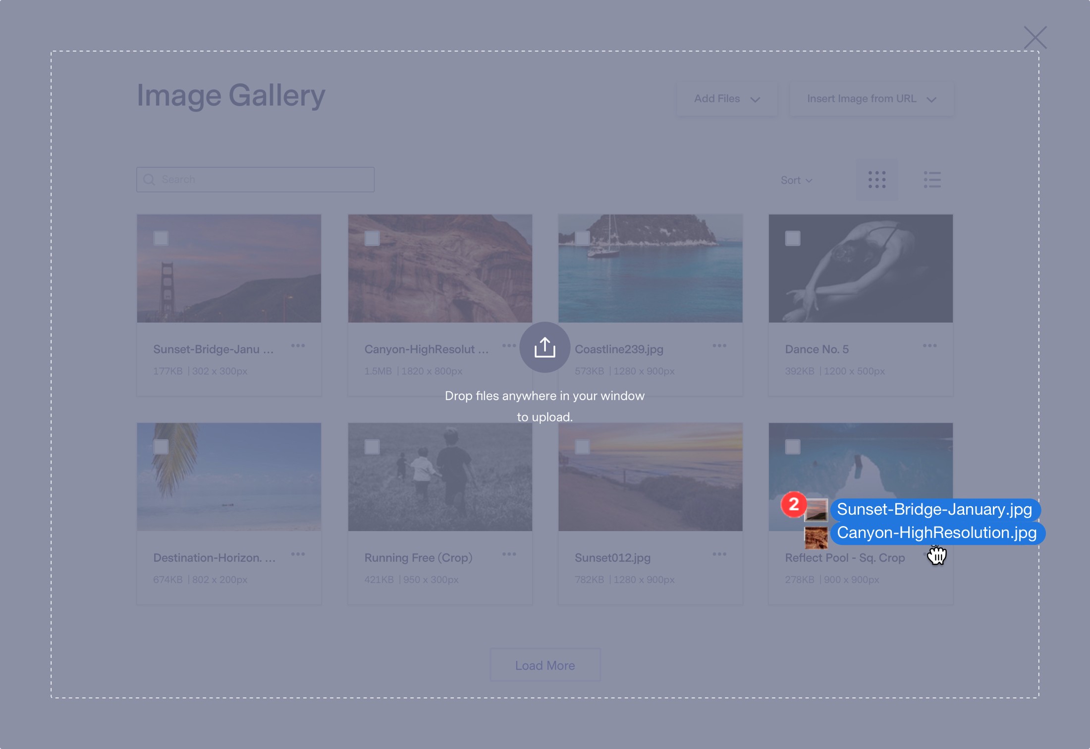Open the Add Files dropdown
Viewport: 1090px width, 749px height.
(727, 99)
